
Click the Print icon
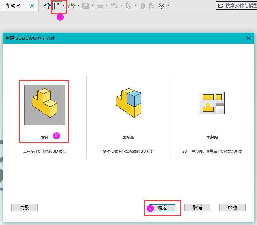coord(100,6)
